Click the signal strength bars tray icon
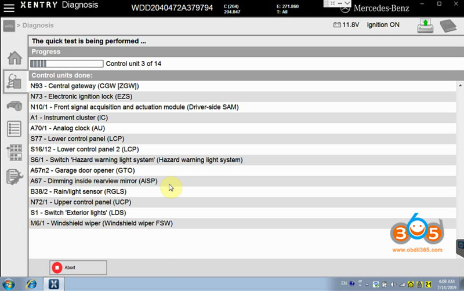Screen dimensions: 464x291 pos(402,285)
